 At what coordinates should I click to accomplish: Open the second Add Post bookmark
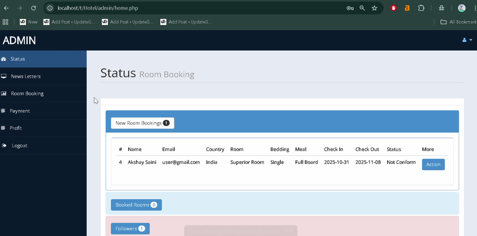pos(128,22)
